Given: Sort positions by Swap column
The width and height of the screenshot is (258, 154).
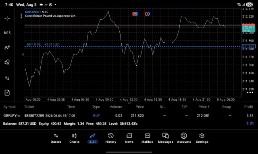Looking at the screenshot, I should (x=227, y=107).
